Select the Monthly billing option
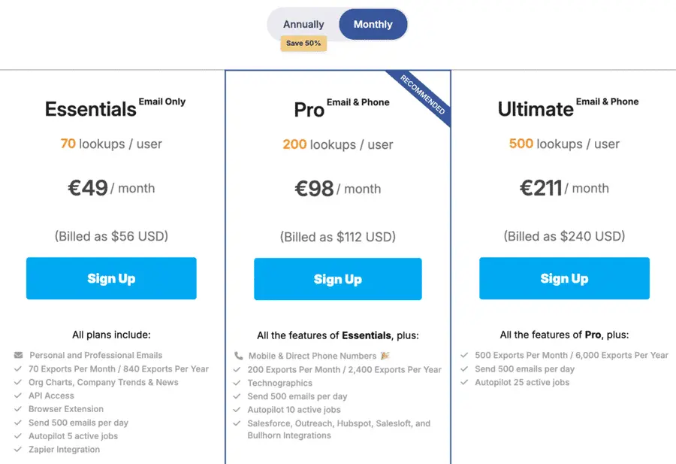 pyautogui.click(x=373, y=23)
